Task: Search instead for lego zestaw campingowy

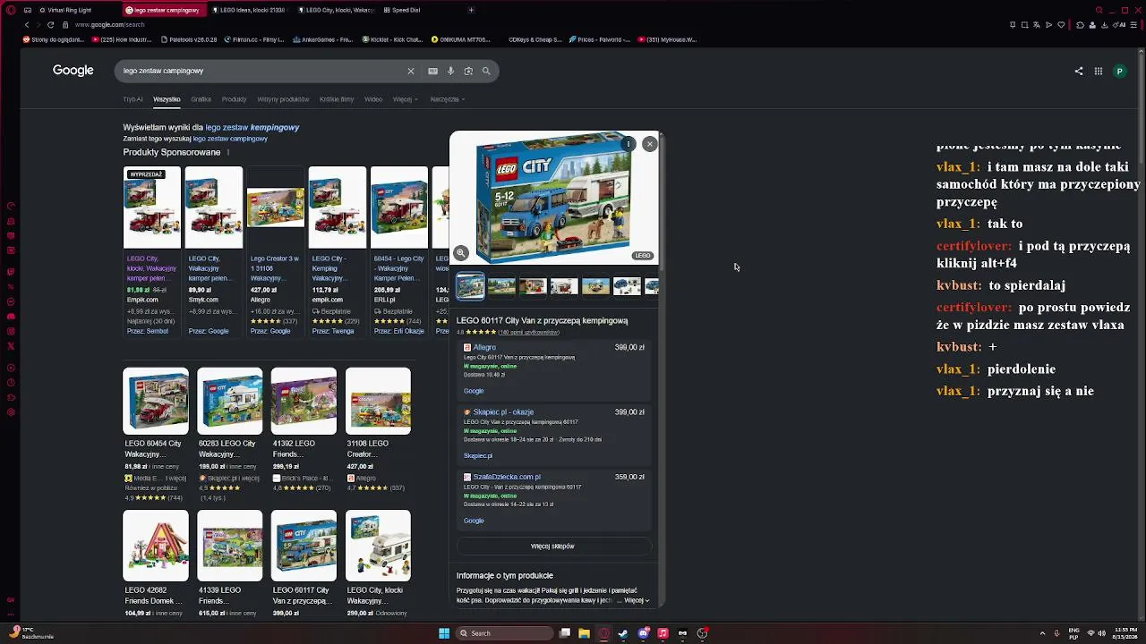Action: pos(230,139)
